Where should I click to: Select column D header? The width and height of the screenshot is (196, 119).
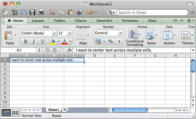[x=94, y=56]
